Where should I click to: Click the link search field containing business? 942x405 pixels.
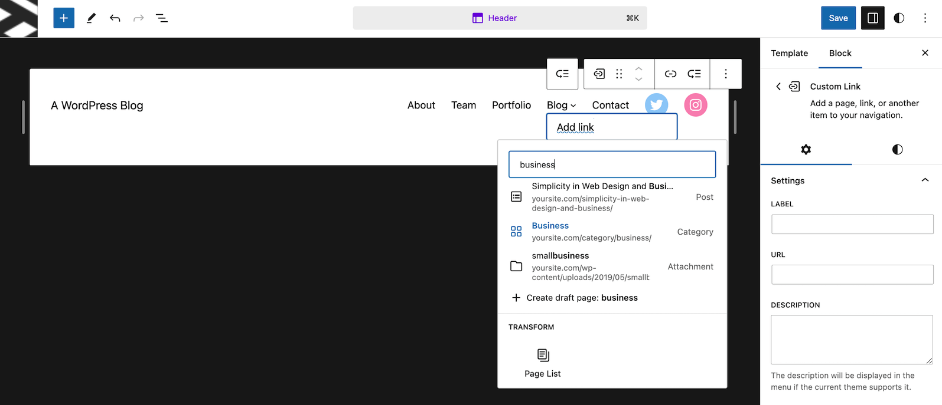tap(612, 164)
